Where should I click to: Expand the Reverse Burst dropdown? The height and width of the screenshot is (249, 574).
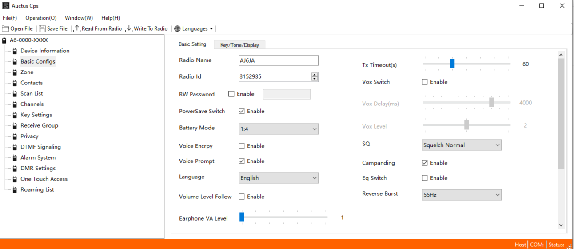coord(461,195)
